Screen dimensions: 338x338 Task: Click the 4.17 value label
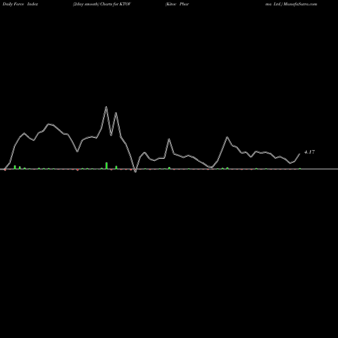coord(310,152)
